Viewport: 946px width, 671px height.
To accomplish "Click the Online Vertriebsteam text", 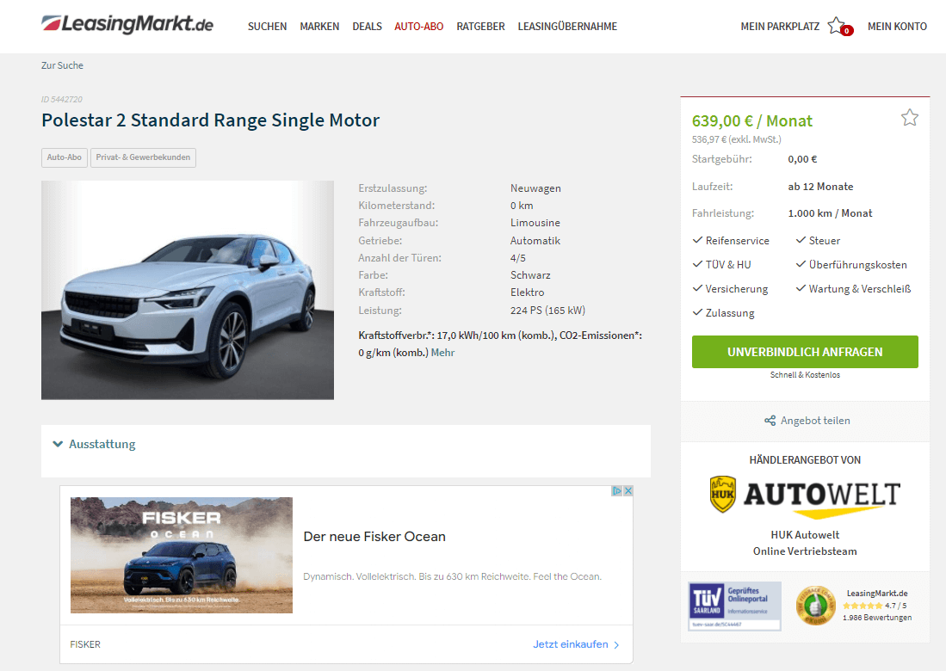I will (x=805, y=551).
